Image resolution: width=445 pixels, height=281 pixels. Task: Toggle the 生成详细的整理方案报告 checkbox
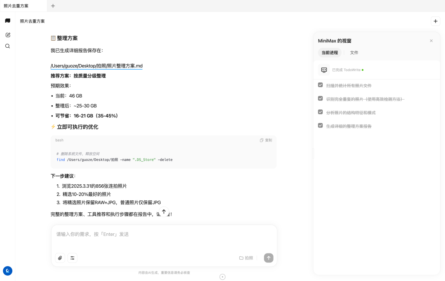tap(320, 125)
